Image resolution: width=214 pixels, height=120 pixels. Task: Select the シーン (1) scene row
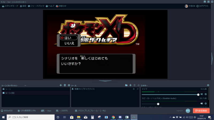point(36,93)
